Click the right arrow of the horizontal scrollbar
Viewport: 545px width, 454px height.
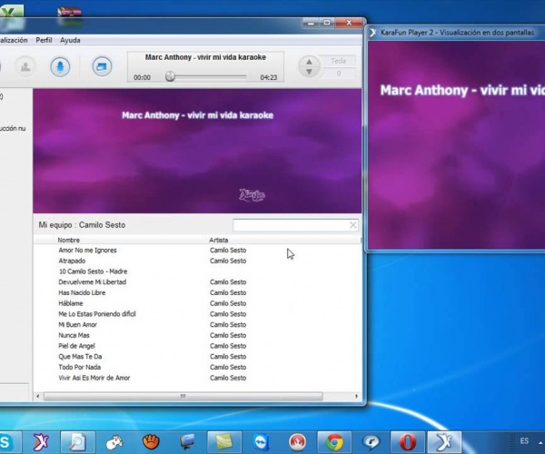pos(356,396)
